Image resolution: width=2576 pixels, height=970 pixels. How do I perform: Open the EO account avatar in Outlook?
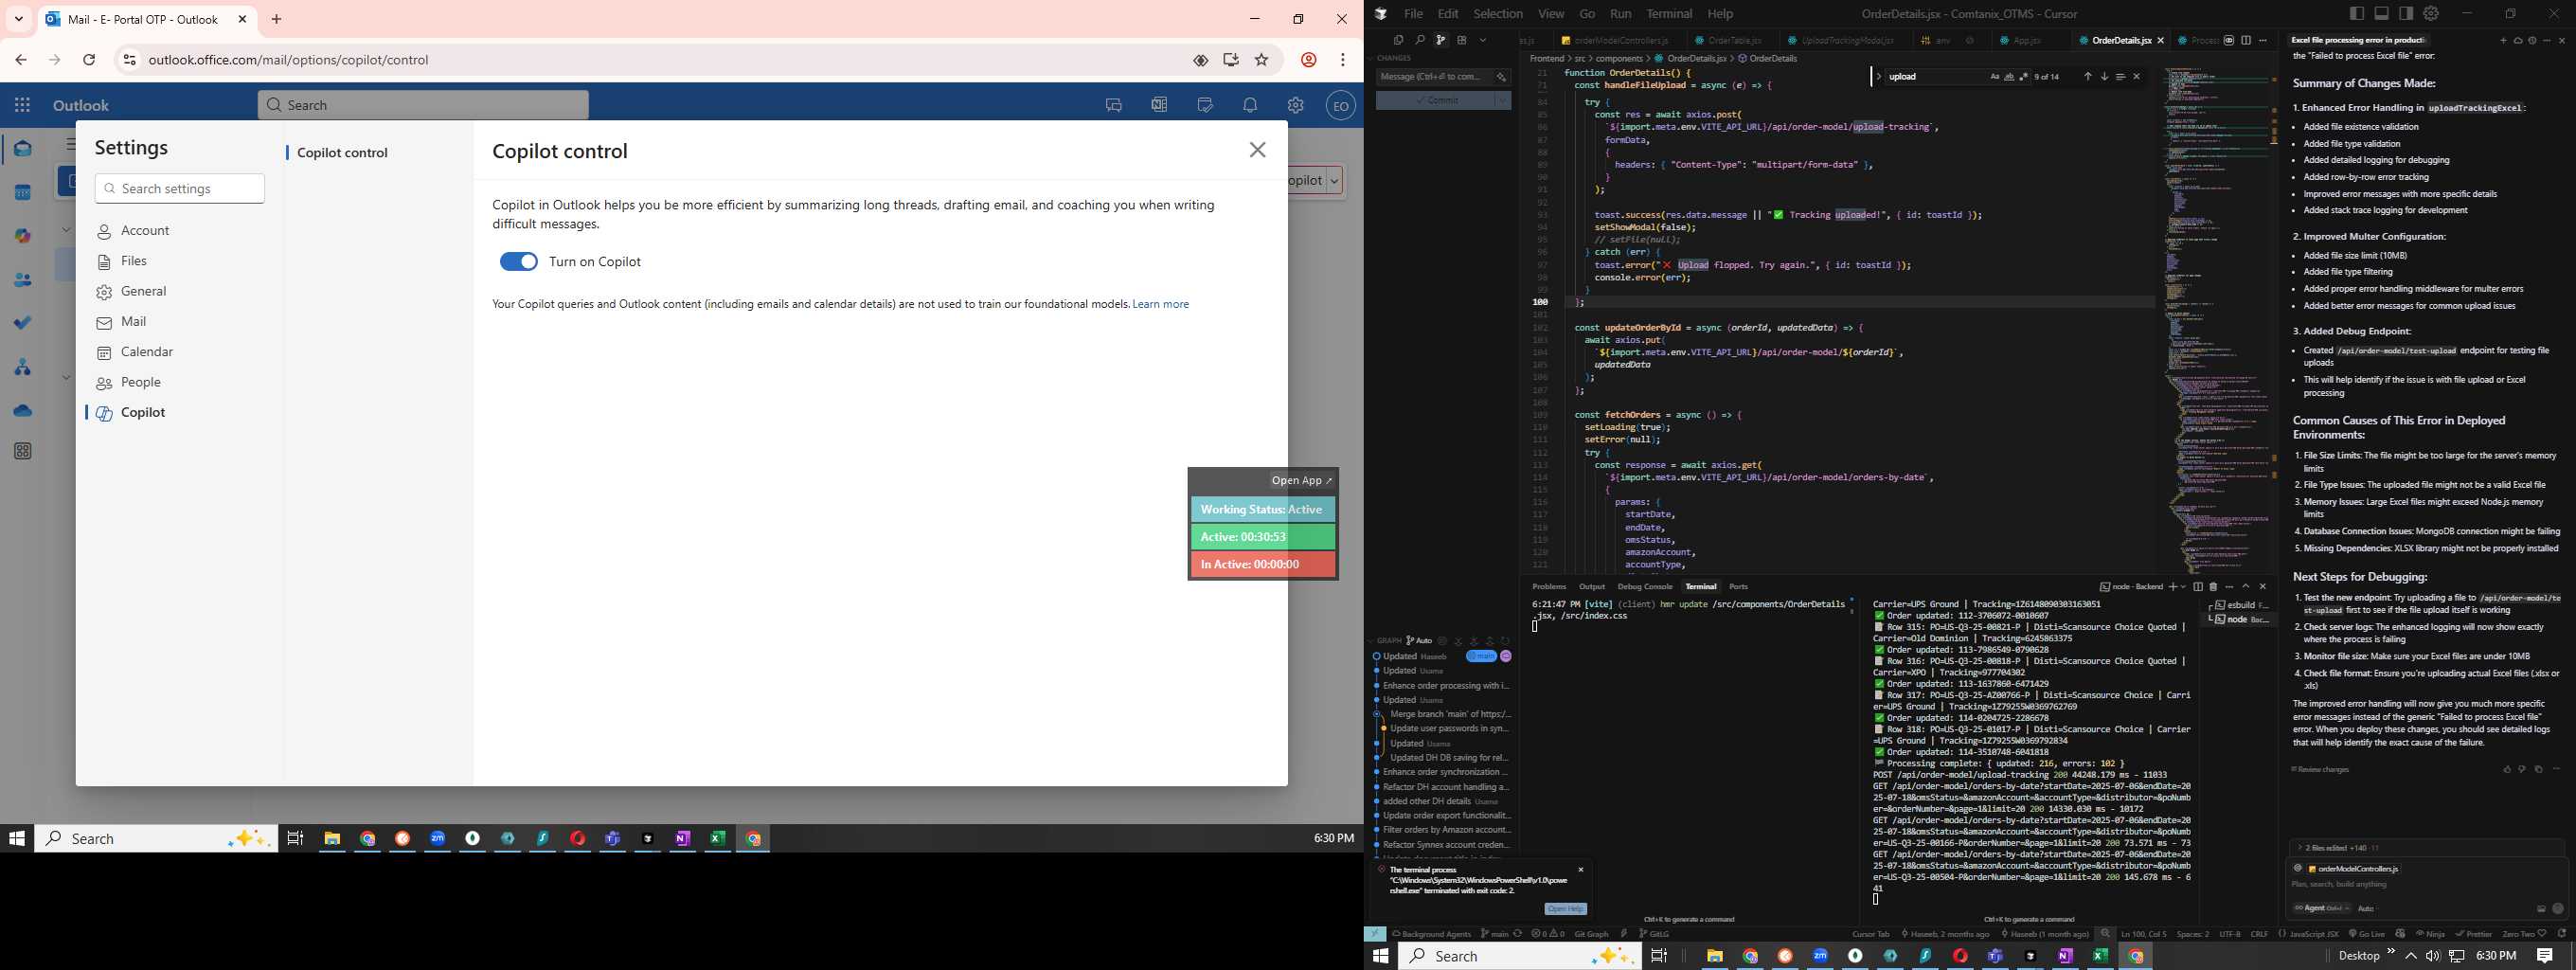tap(1340, 105)
